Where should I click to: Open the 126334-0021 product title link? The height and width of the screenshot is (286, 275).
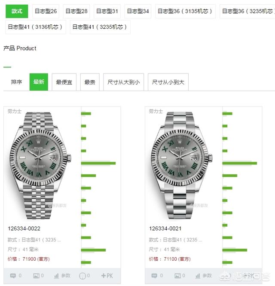tap(165, 228)
